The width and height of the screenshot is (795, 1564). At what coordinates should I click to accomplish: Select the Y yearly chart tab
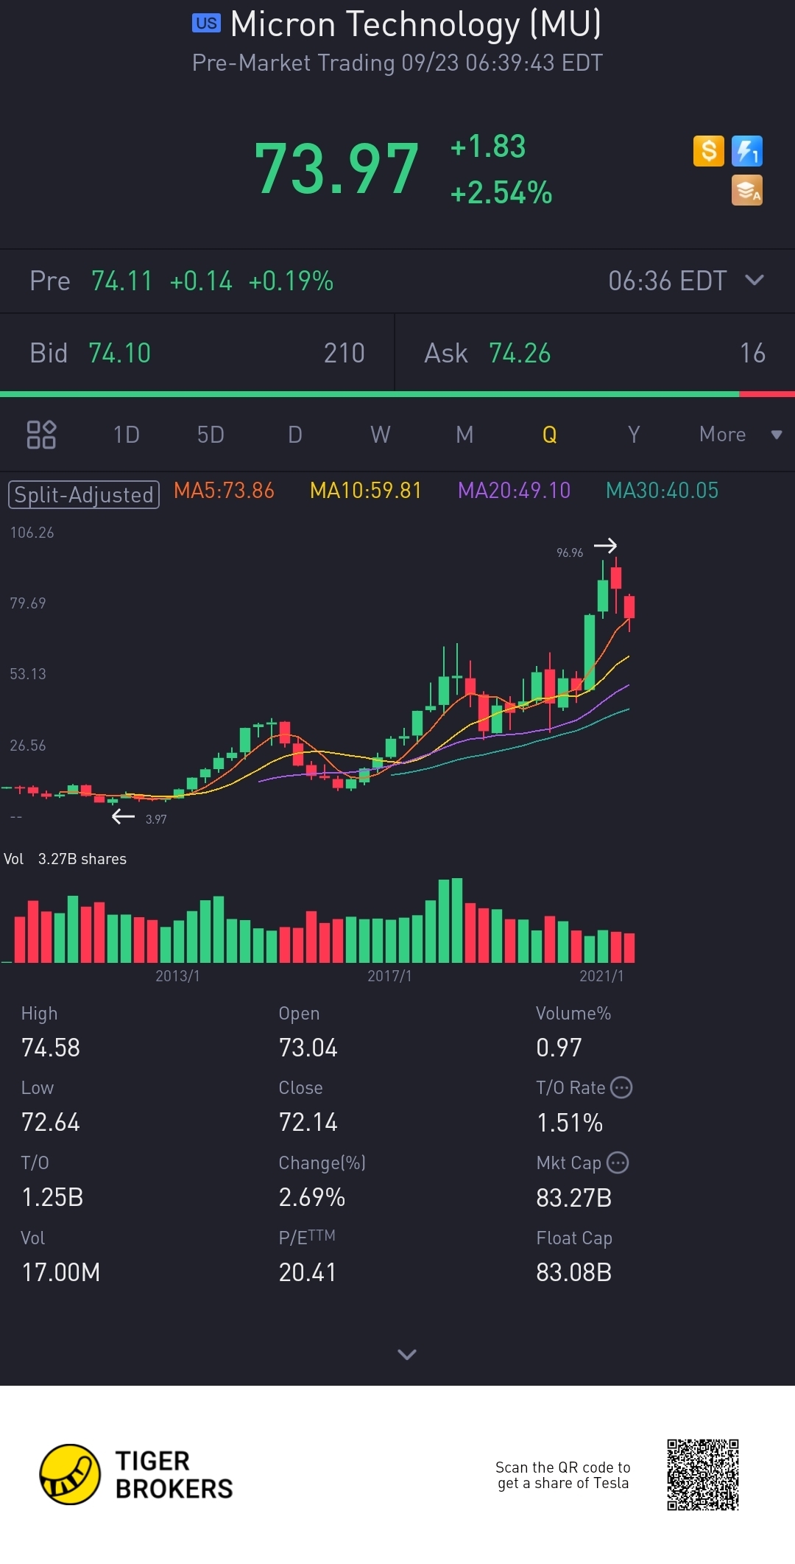pos(634,435)
